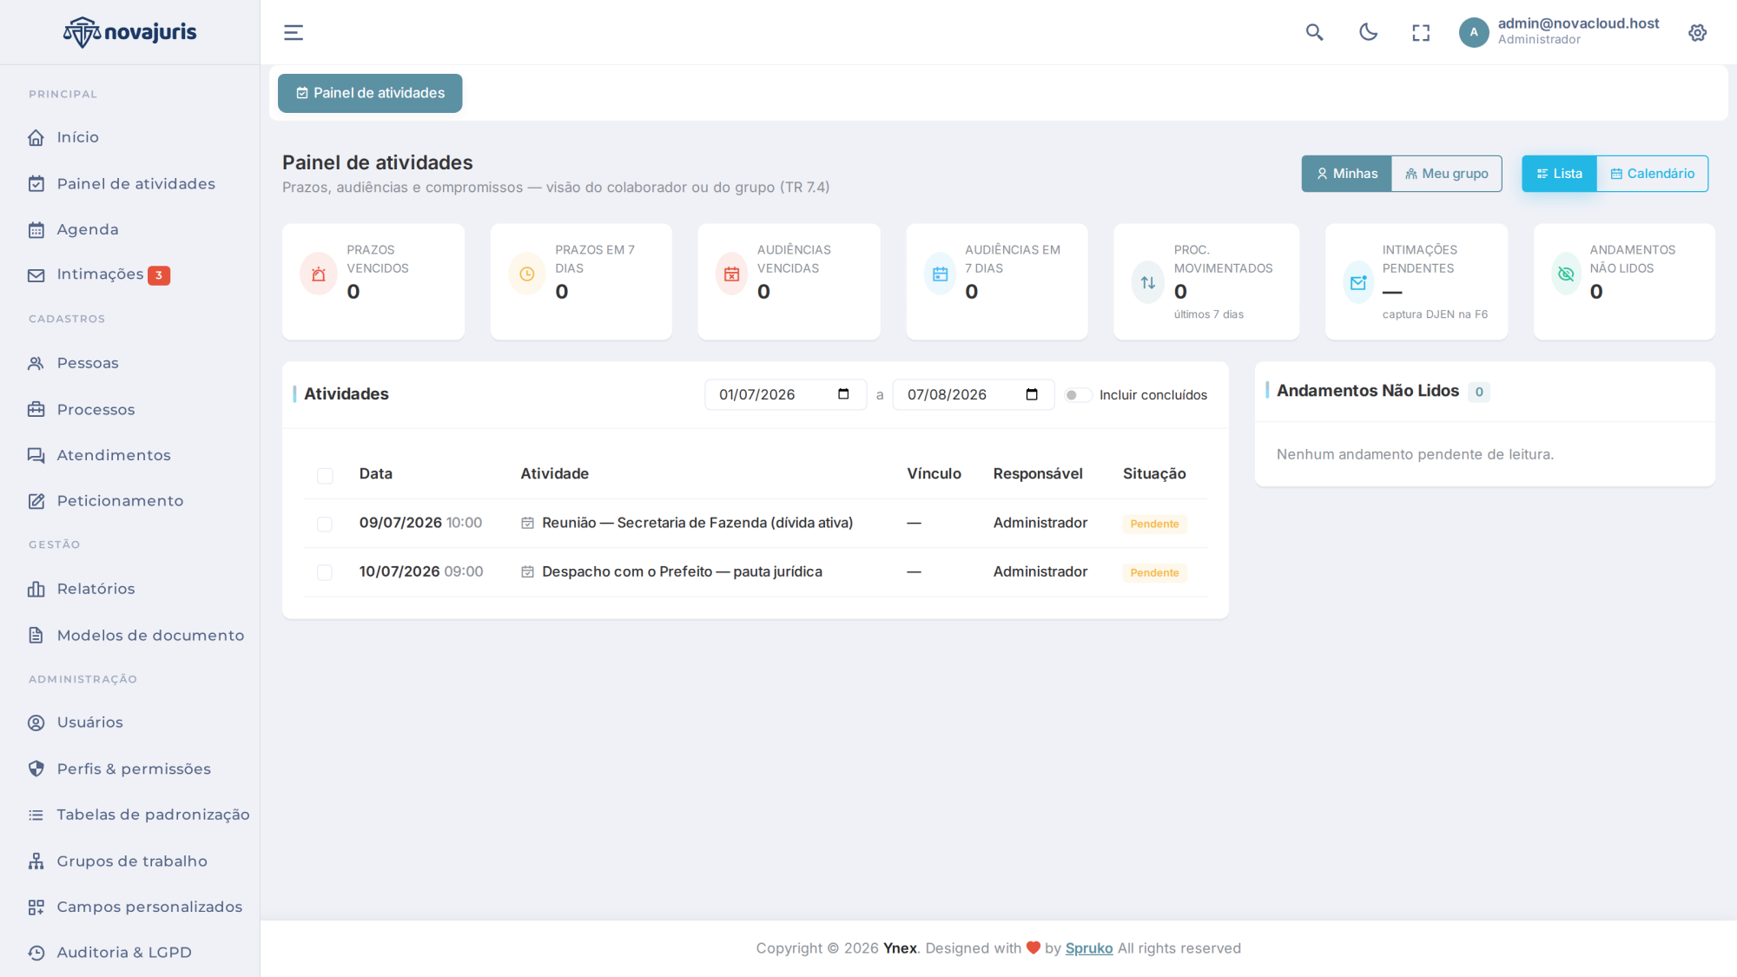Switch to Calendário view

(x=1653, y=174)
